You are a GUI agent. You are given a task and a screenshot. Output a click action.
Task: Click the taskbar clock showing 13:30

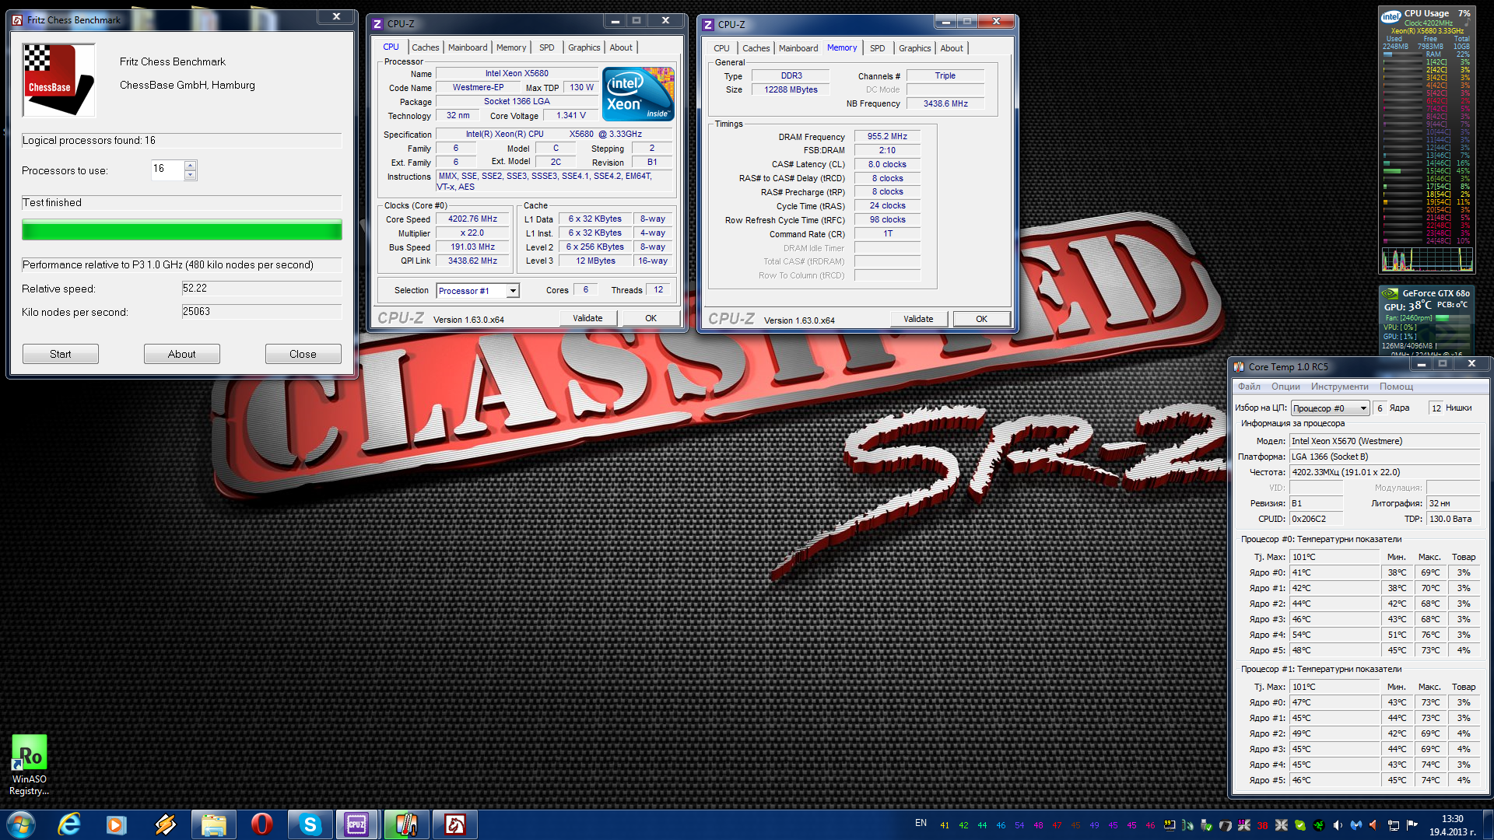[1452, 824]
